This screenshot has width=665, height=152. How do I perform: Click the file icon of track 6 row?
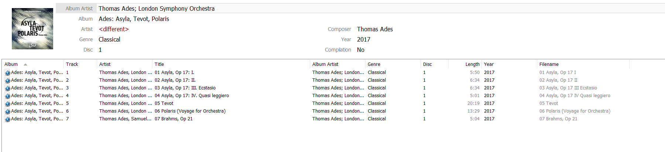point(7,112)
